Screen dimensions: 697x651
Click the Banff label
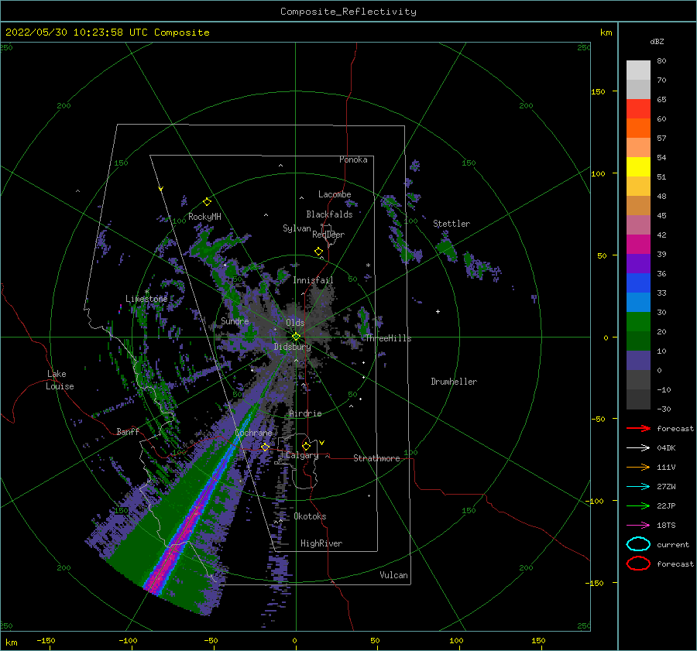(x=128, y=431)
